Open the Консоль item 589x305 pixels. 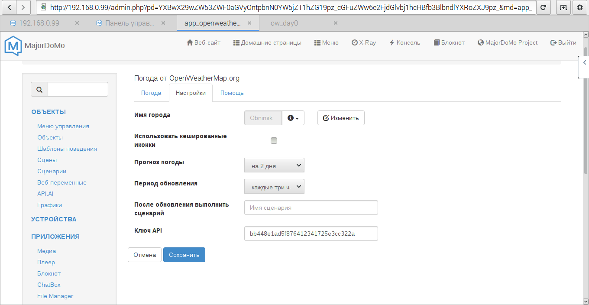(x=405, y=42)
